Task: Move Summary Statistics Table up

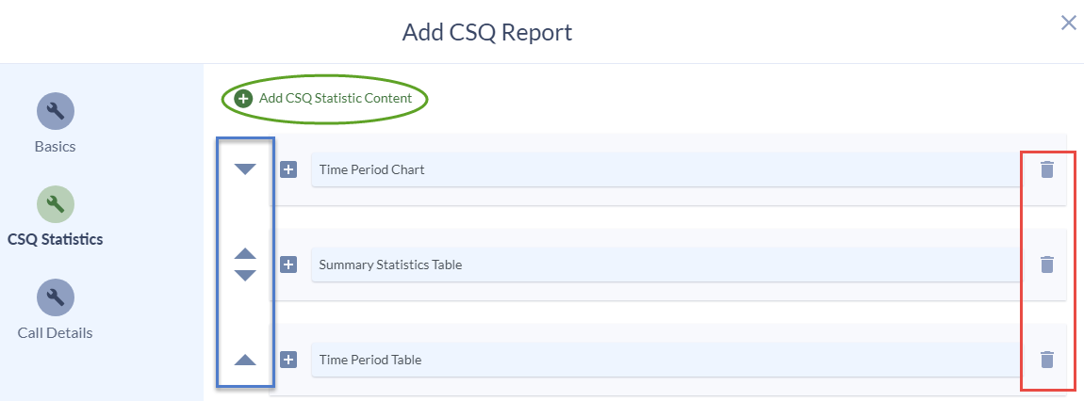Action: tap(245, 253)
